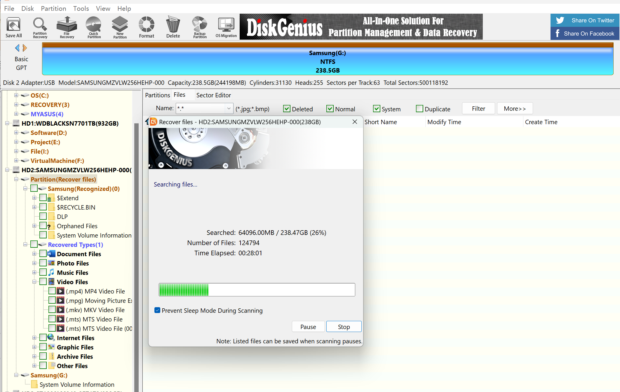Check the Samsung(Recognized)(0) checkbox
620x392 pixels.
click(x=34, y=188)
